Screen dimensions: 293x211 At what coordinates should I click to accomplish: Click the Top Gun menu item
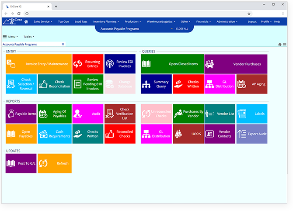tap(63, 21)
